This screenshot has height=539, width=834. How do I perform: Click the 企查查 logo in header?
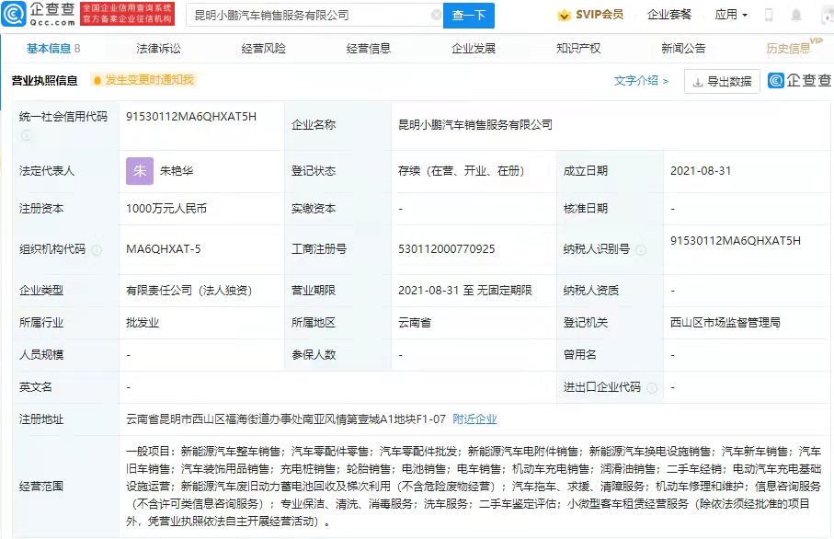(x=40, y=14)
